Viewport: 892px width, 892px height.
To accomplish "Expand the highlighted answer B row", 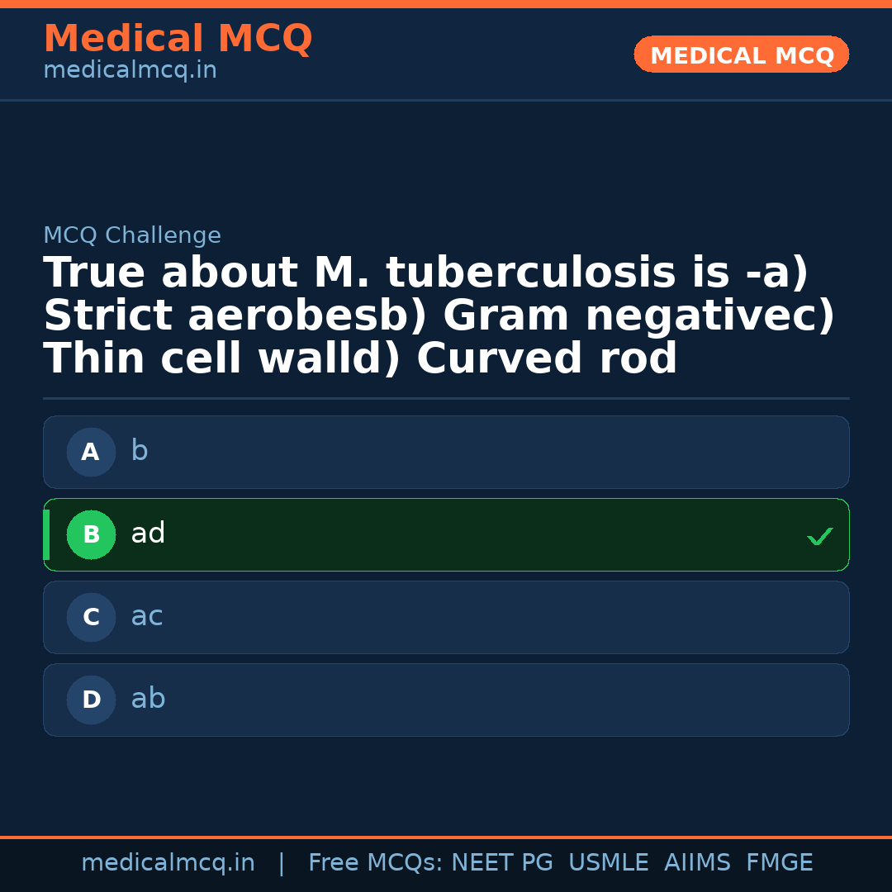I will (x=446, y=534).
